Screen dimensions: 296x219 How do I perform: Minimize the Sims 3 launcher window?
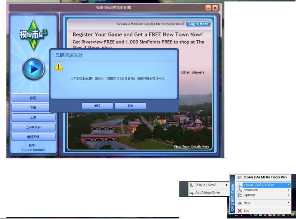point(208,8)
